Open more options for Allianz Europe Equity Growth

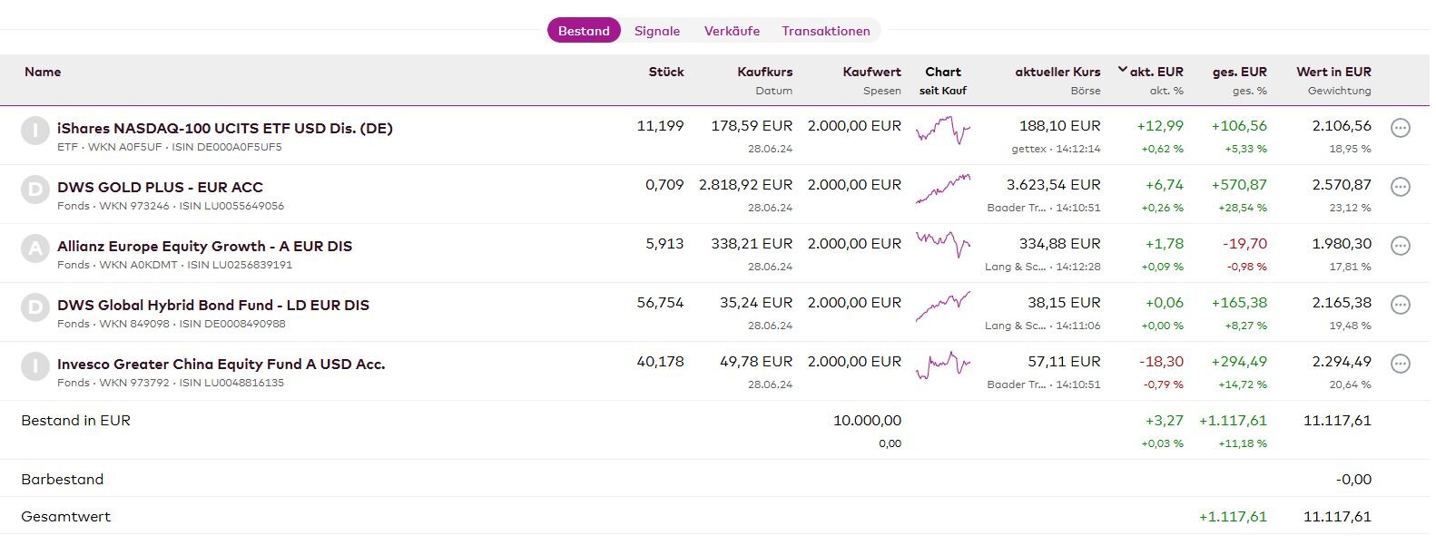pyautogui.click(x=1401, y=247)
